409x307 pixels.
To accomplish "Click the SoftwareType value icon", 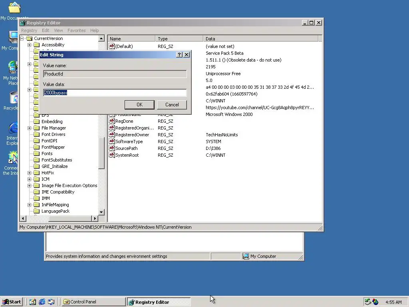I will 112,141.
